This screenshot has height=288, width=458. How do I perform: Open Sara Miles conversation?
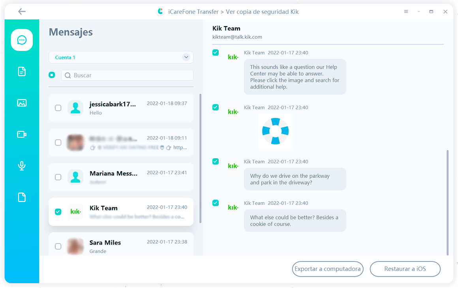pos(121,245)
